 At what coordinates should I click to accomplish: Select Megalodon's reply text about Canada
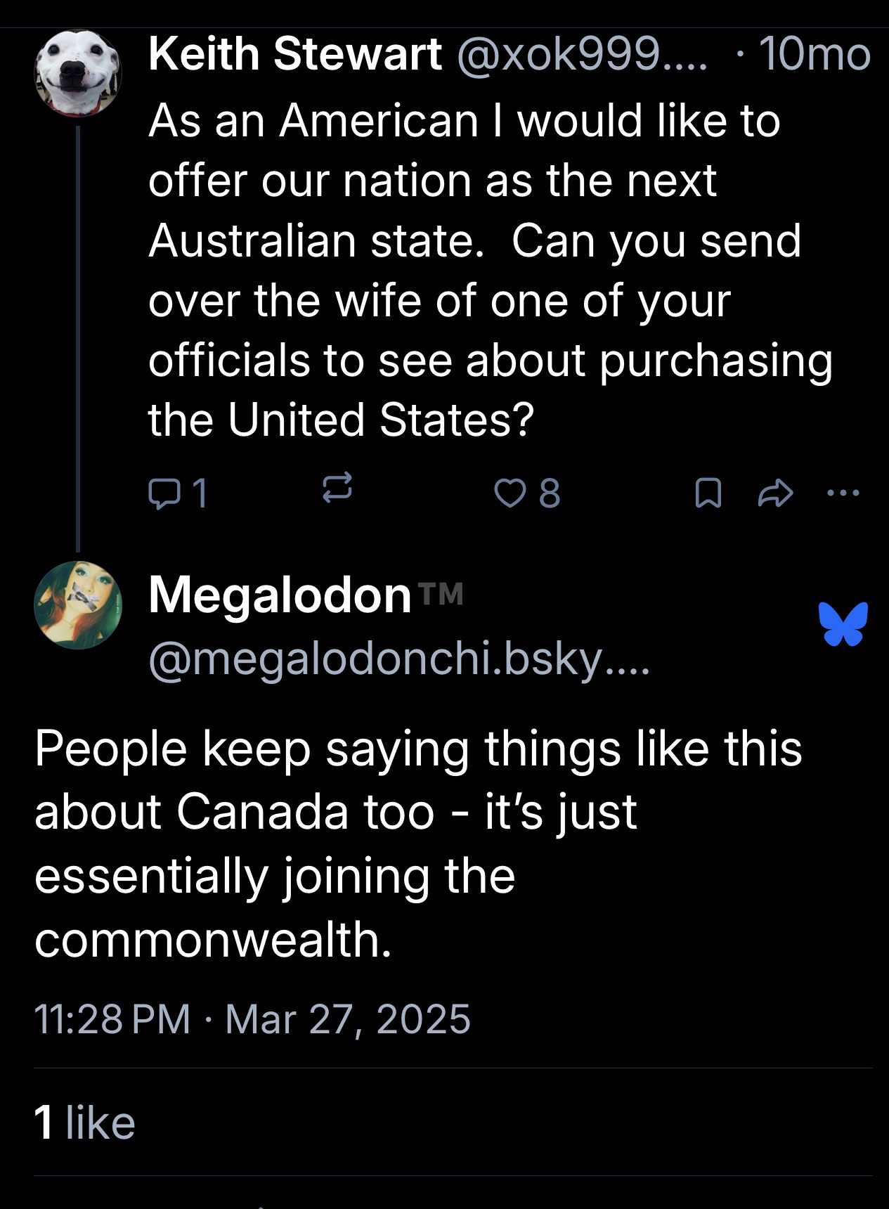pyautogui.click(x=417, y=843)
